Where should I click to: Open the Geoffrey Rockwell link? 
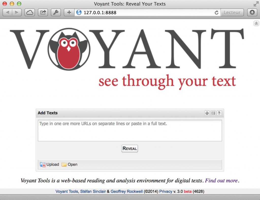point(126,191)
